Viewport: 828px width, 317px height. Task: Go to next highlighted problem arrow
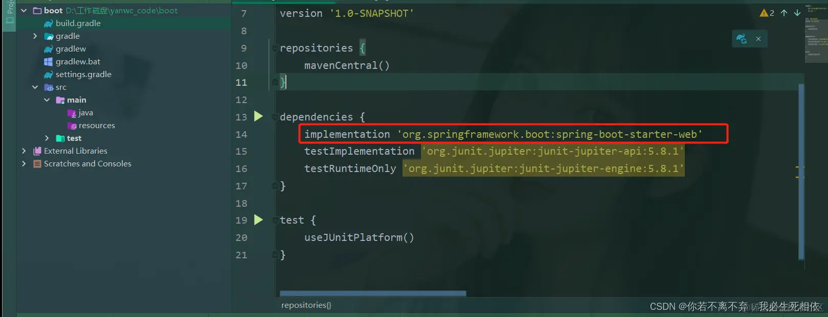tap(797, 13)
